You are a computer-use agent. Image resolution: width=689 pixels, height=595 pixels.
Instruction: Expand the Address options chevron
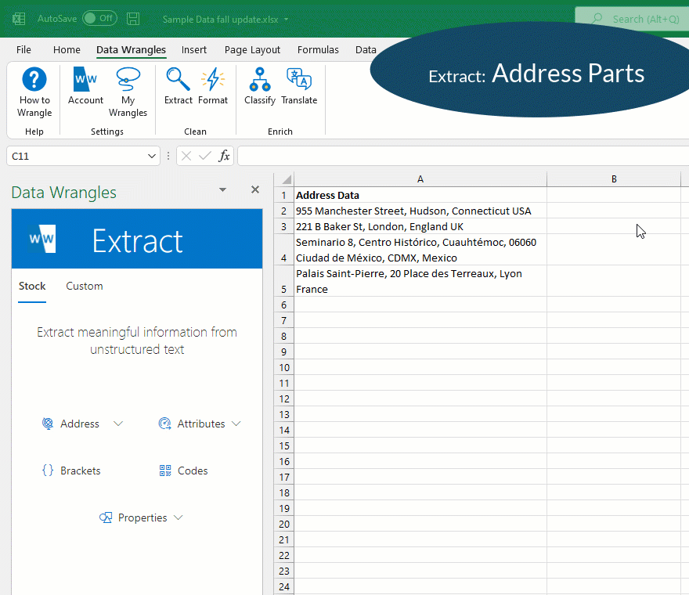(117, 424)
